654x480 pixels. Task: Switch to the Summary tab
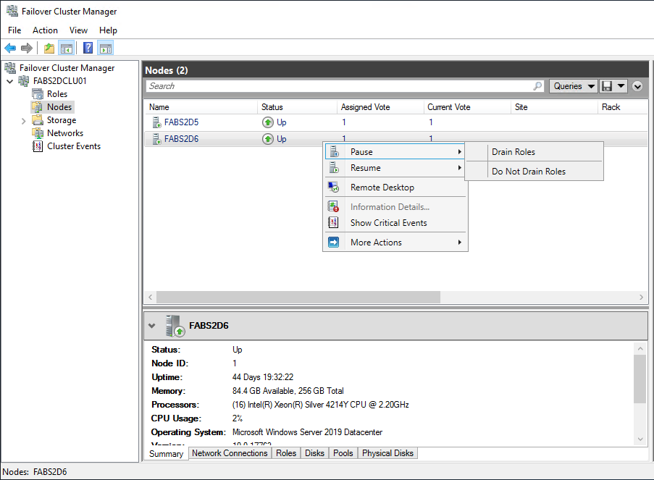click(166, 454)
